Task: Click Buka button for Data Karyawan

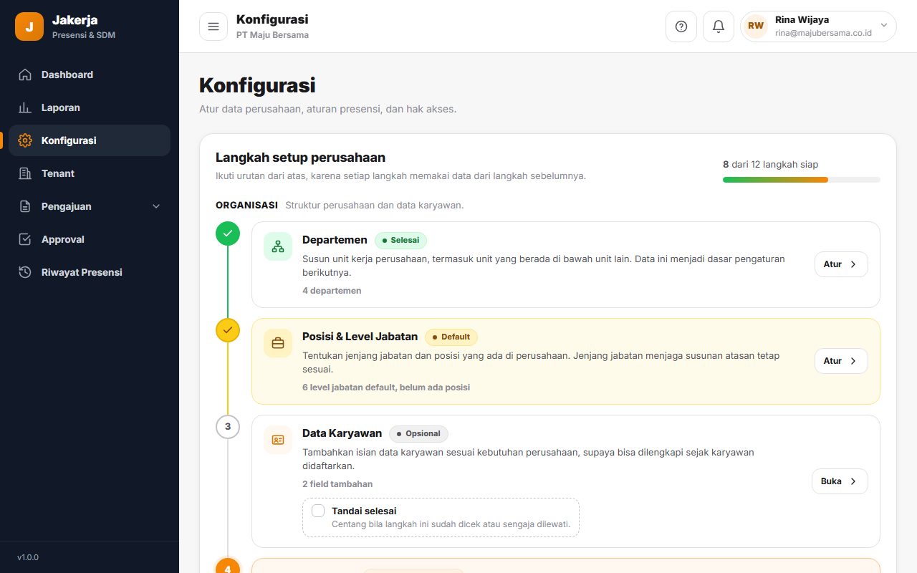Action: tap(840, 481)
